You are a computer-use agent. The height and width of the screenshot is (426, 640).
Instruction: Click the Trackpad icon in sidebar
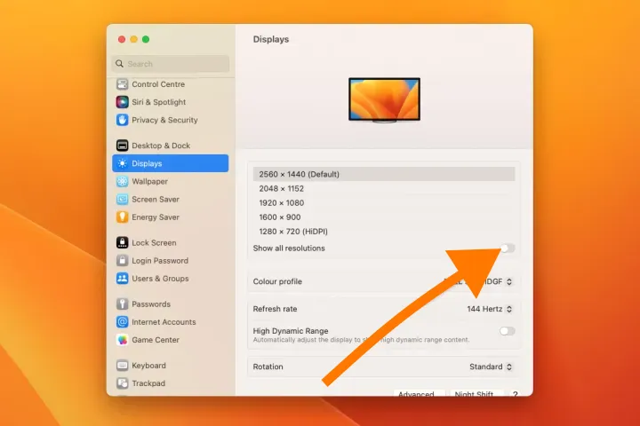[x=122, y=383]
